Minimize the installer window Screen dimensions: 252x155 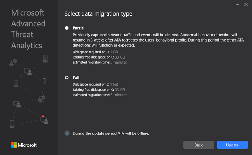[x=237, y=4]
